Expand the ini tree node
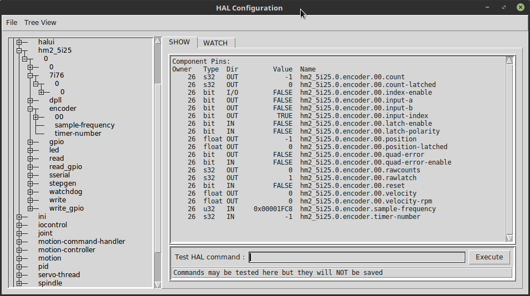The image size is (530, 296). 19,217
